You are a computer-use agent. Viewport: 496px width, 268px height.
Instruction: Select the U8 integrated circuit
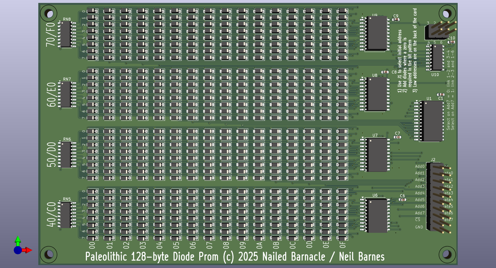tap(377, 94)
